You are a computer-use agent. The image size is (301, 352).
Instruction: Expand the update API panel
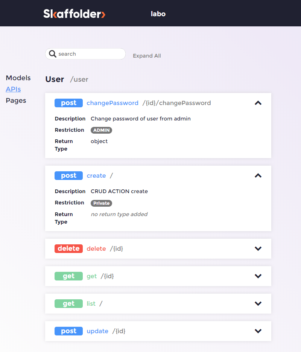click(x=258, y=331)
